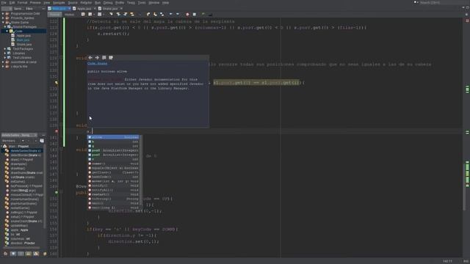This screenshot has height=264, width=470.
Task: Open the Debug menu
Action: coord(108,3)
